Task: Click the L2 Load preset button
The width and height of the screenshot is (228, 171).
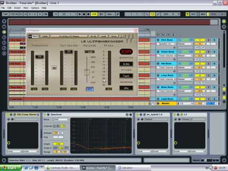Action: (x=104, y=37)
